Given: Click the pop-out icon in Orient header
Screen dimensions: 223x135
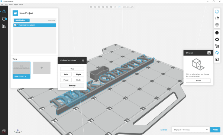Looking at the screenshot, I should click(x=209, y=53).
